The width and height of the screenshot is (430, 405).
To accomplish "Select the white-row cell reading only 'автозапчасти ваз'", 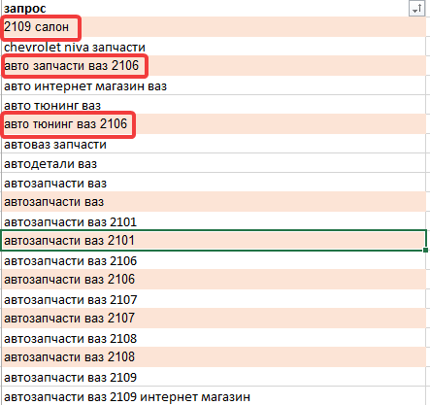I will tap(214, 183).
